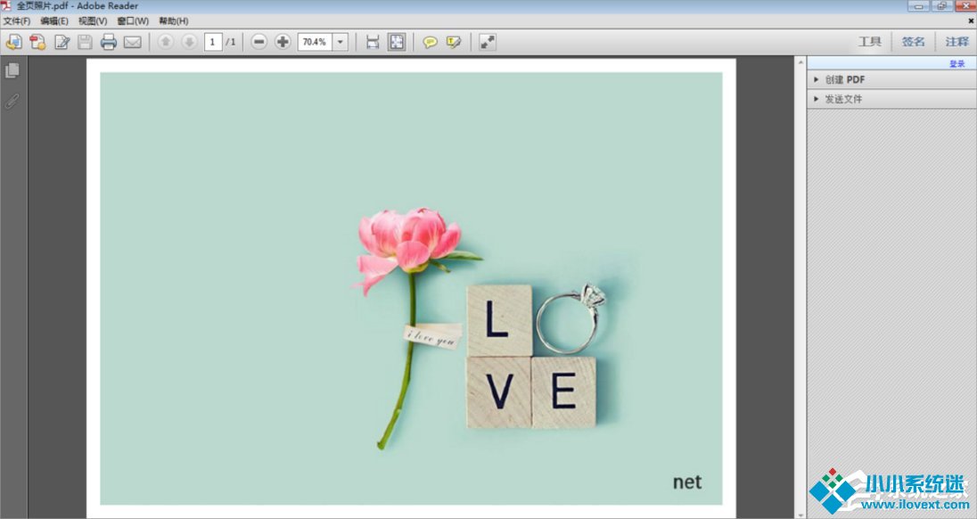Save the file with the floppy disk icon

coord(85,42)
